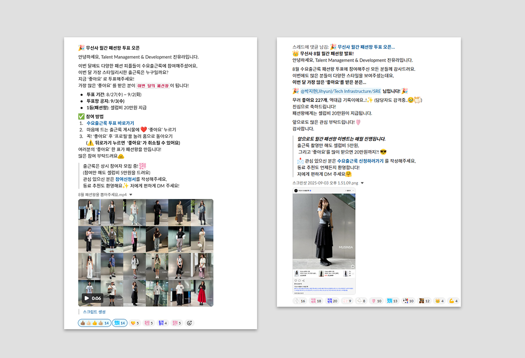
Task: Open the 참여신청서 link
Action: coord(126,179)
